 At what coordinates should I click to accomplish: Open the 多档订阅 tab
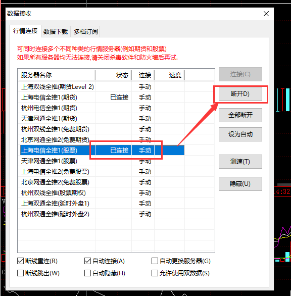(86, 31)
